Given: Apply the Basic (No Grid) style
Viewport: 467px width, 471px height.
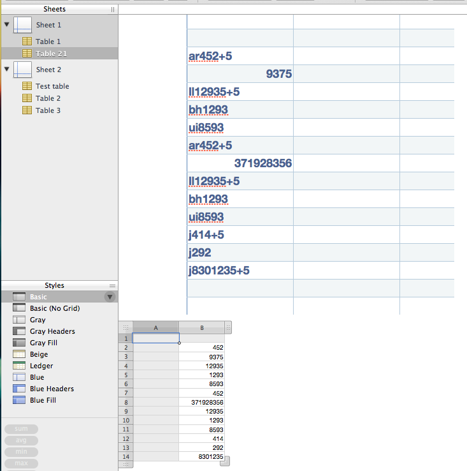Looking at the screenshot, I should pyautogui.click(x=60, y=308).
